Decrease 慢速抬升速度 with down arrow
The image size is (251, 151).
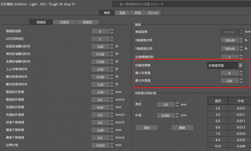112,101
